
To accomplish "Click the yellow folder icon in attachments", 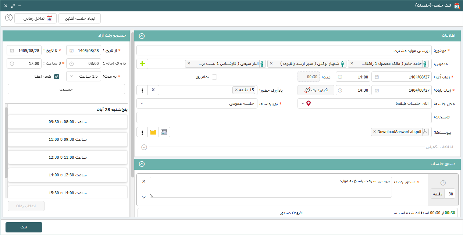I will point(153,132).
